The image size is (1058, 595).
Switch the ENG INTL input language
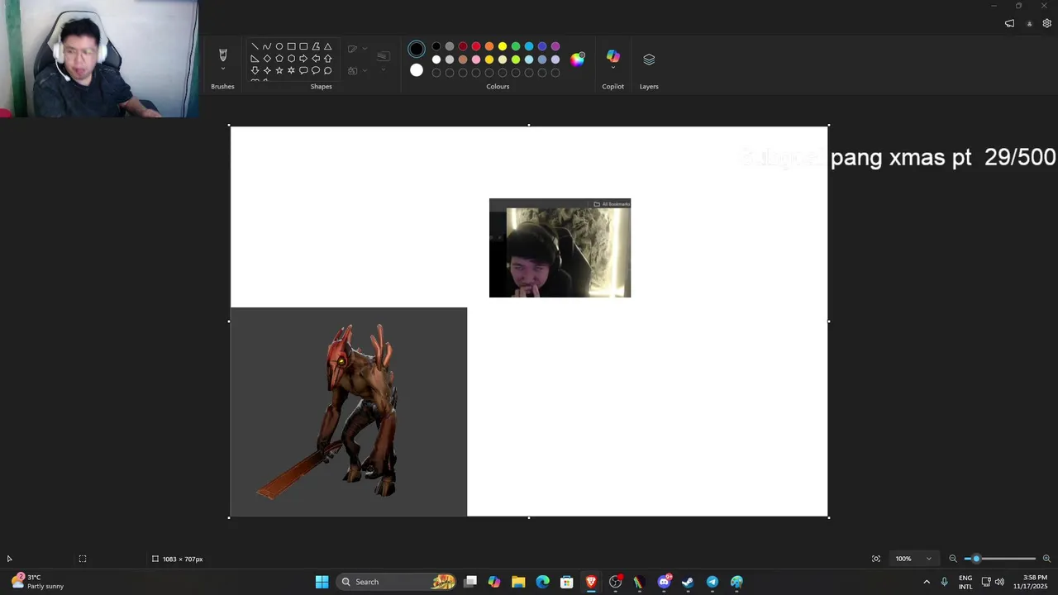(x=965, y=582)
